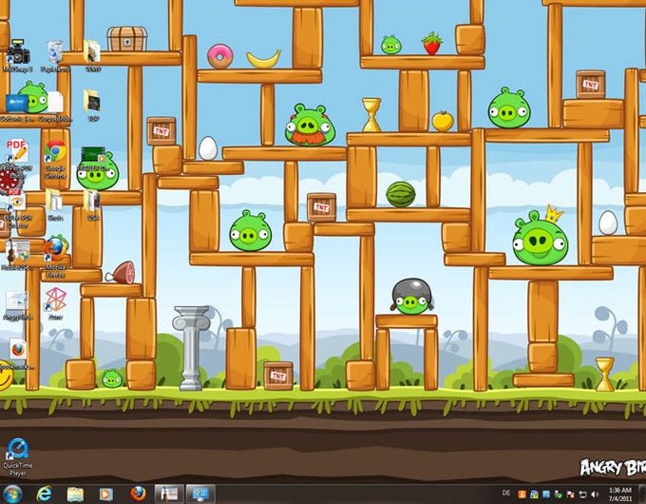
Task: Open the green trailer video file
Action: coord(93,156)
